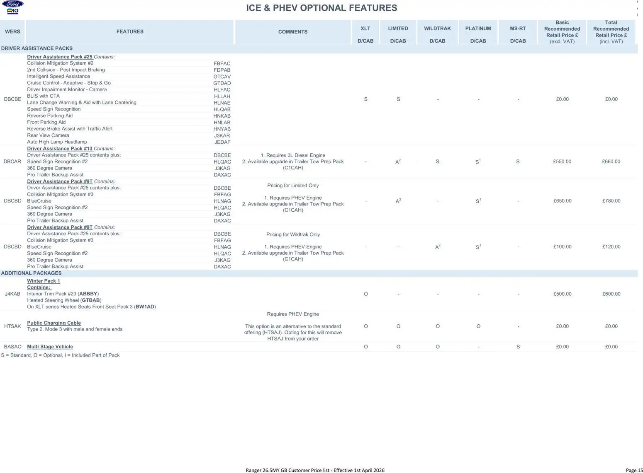The height and width of the screenshot is (473, 643).
Task: Click the "Reverse Parking Aid" feature
Action: pyautogui.click(x=50, y=116)
